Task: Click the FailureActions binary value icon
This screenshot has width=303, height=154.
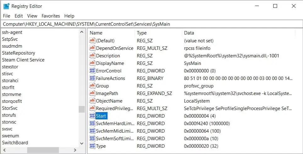Action: (92, 78)
